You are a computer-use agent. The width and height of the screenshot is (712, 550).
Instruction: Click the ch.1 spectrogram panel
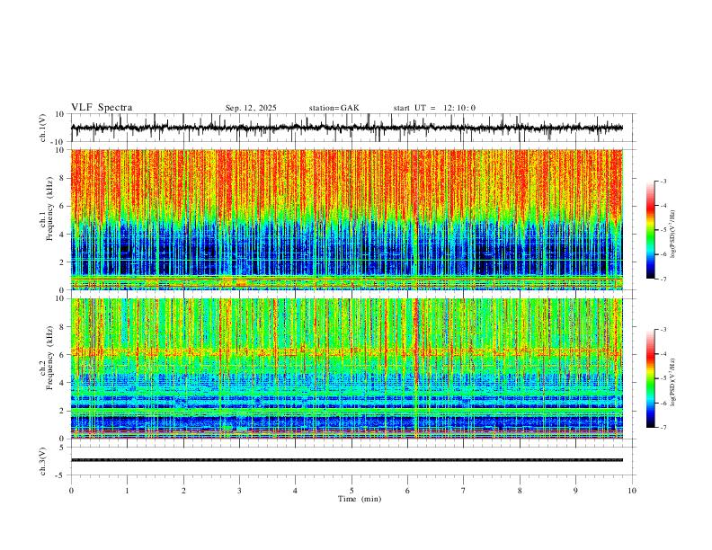point(347,219)
